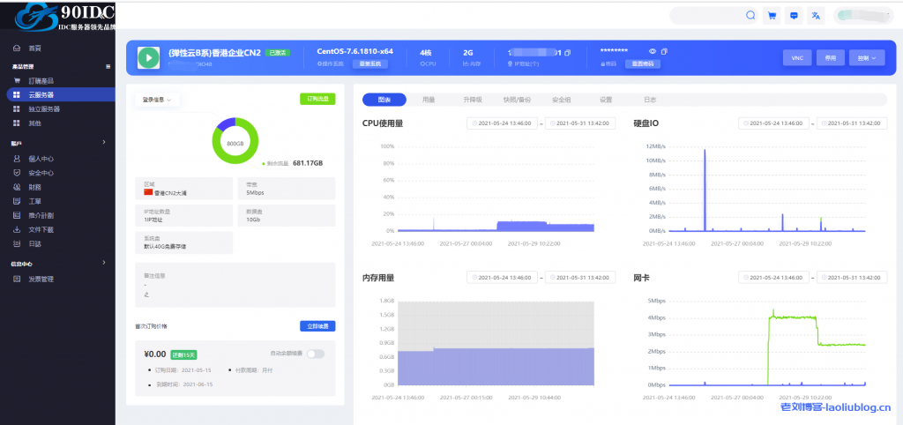This screenshot has height=425, width=903.
Task: Collapse the 产品管理 sidebar section
Action: pos(108,66)
